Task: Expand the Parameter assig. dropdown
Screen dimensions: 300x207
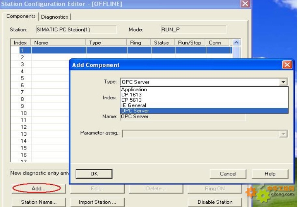Action: click(283, 134)
